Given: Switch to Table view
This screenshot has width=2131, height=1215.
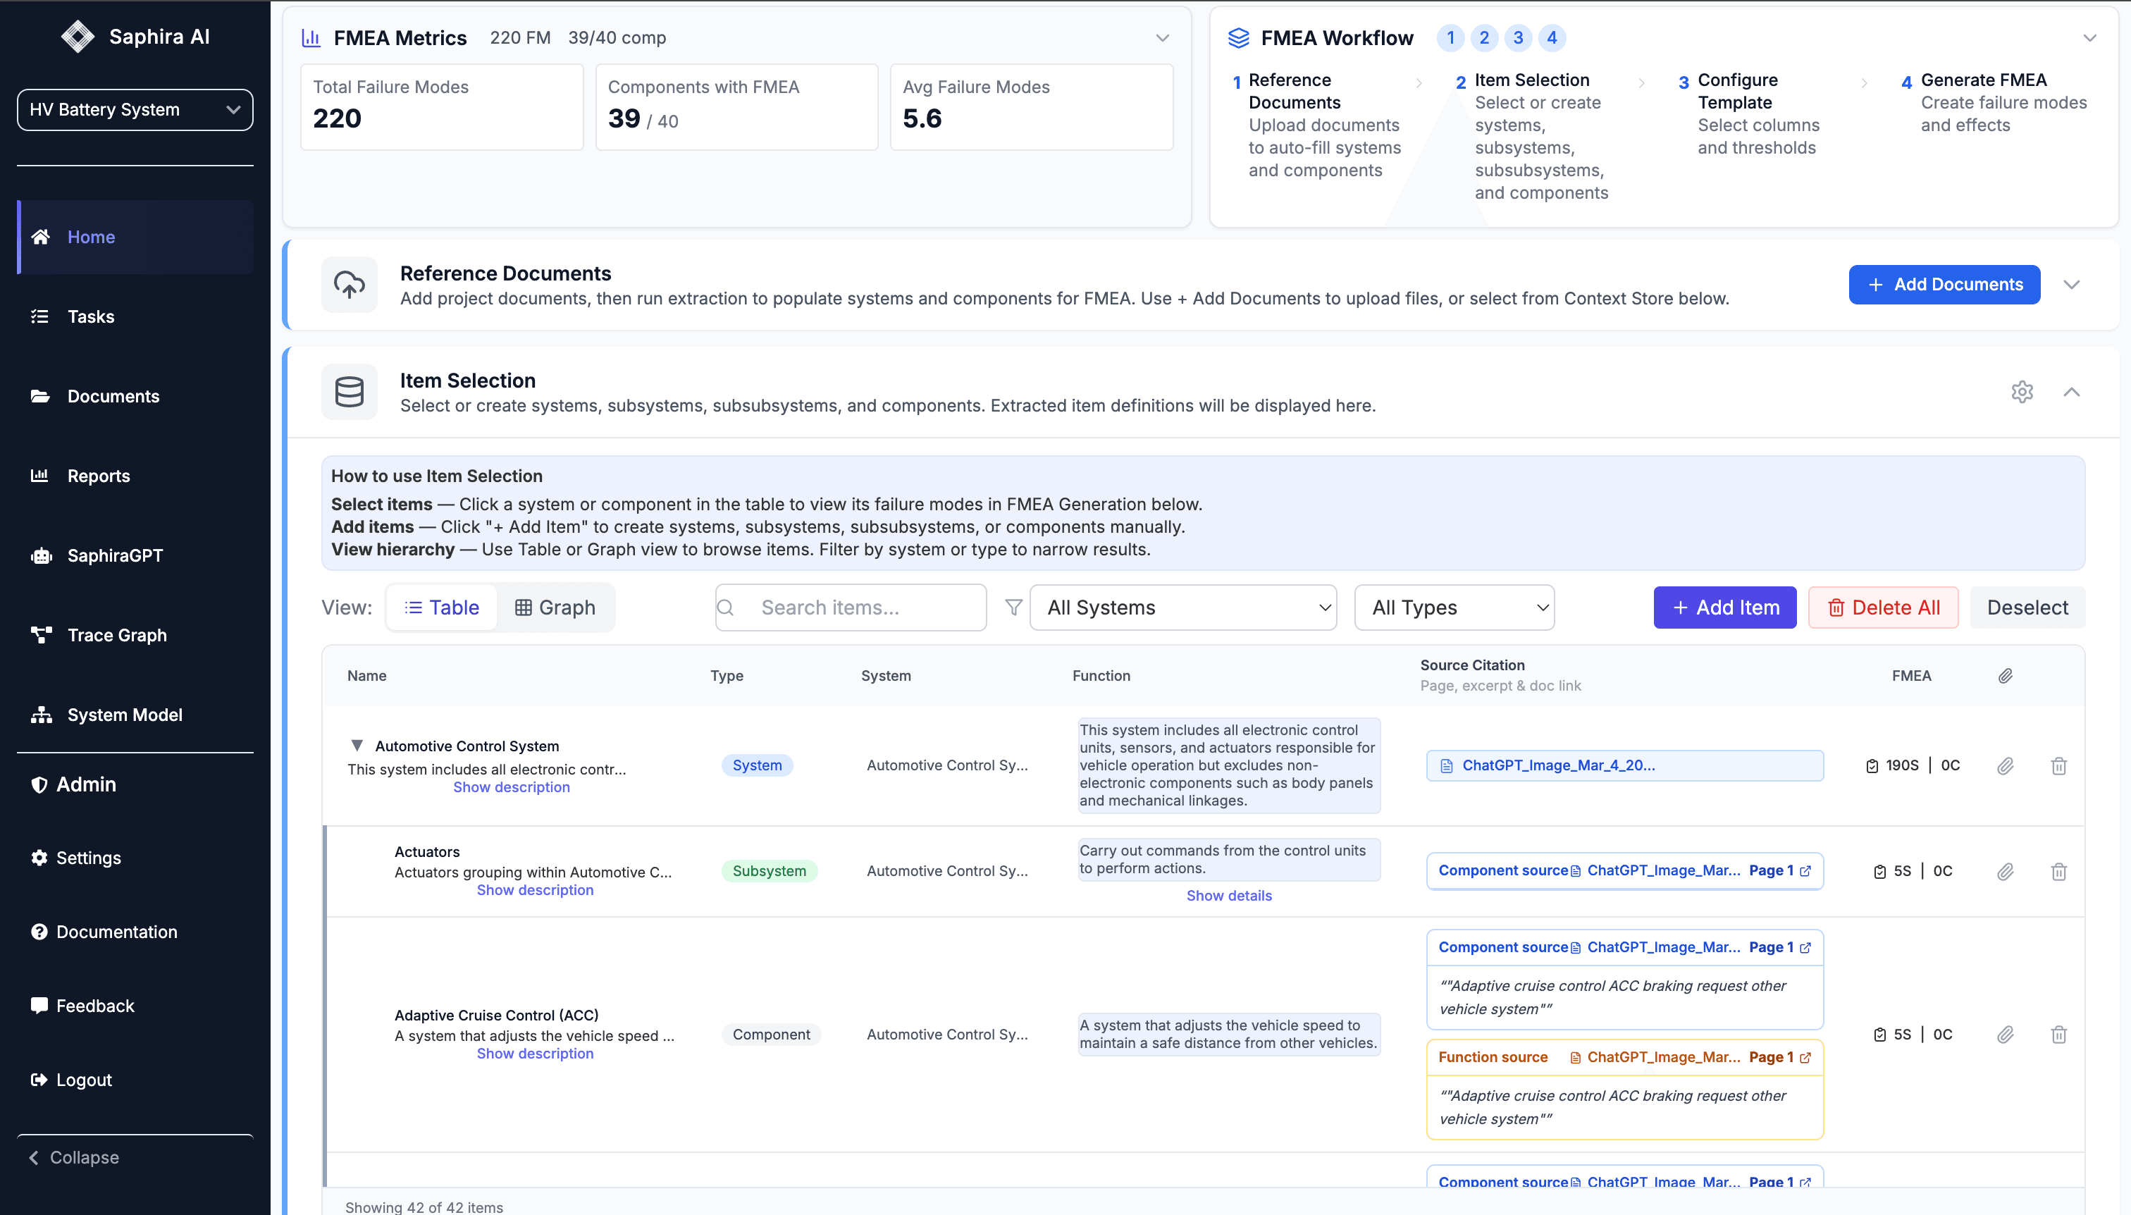Looking at the screenshot, I should pyautogui.click(x=443, y=607).
